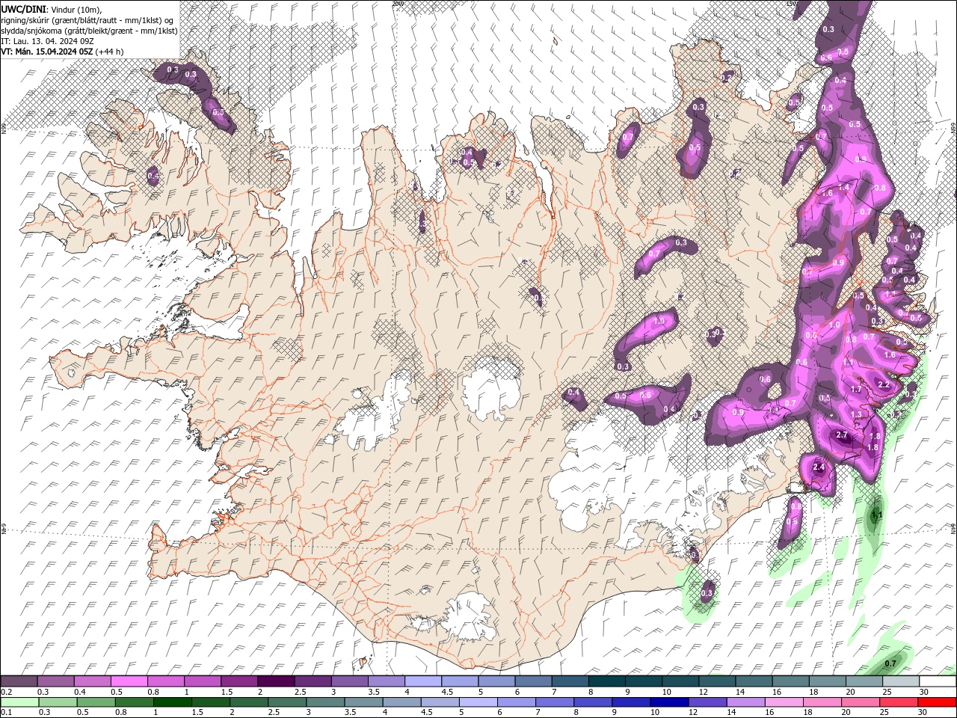Click the 'VT: Mán. 15.04.2024 05Z' valid-time text
Image resolution: width=957 pixels, height=718 pixels.
click(x=46, y=51)
